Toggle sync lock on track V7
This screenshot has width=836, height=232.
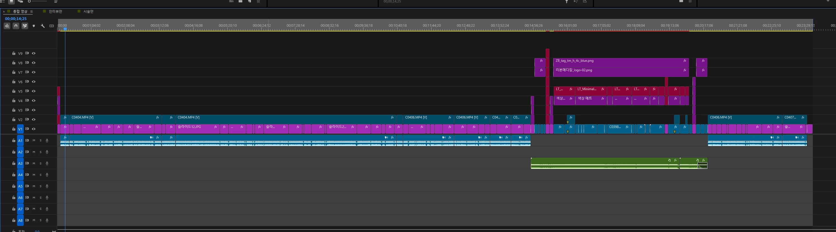(27, 72)
